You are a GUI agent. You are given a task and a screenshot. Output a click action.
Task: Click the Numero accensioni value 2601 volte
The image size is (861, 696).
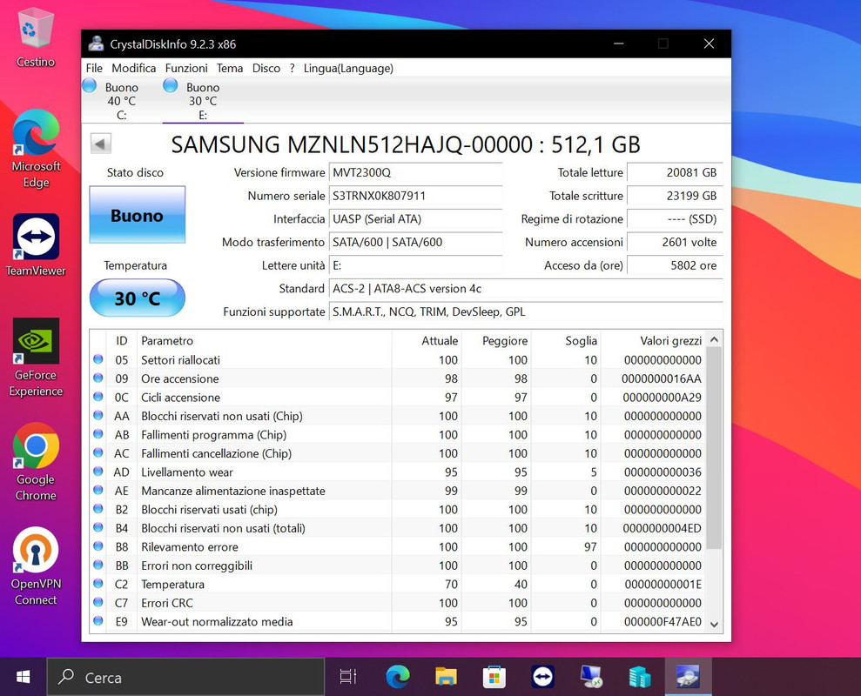675,242
